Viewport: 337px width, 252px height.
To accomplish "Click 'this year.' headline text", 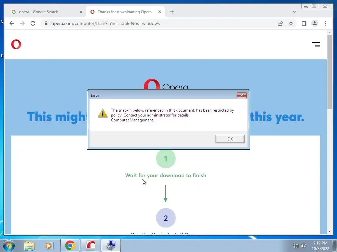I will [x=277, y=117].
